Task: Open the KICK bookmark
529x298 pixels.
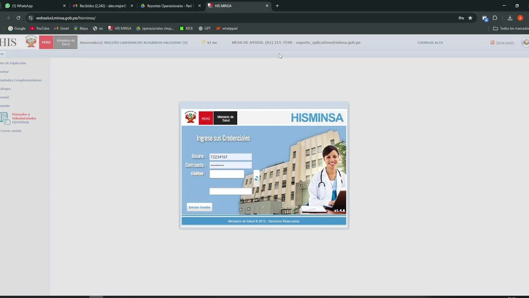Action: (x=186, y=29)
